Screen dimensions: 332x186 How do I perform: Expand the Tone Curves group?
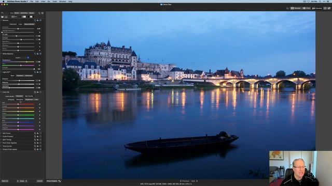click(1, 146)
